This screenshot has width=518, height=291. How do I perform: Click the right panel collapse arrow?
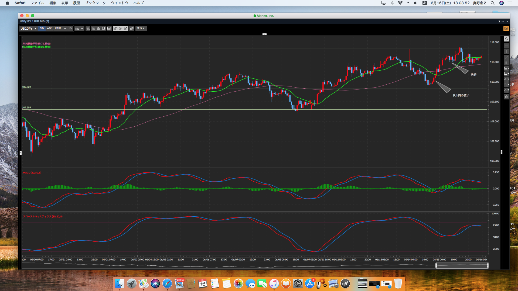502,152
